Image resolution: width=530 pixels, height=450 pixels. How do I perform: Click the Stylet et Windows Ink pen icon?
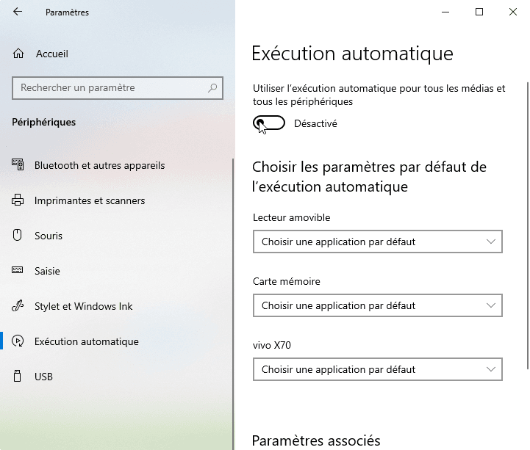[x=18, y=305]
